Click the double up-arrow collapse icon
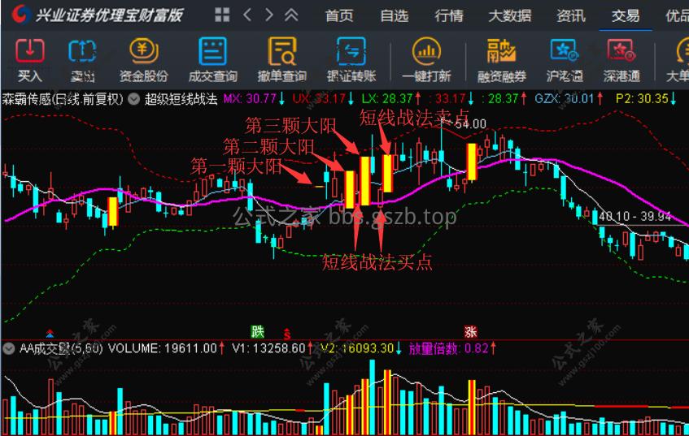The image size is (689, 436). click(291, 15)
